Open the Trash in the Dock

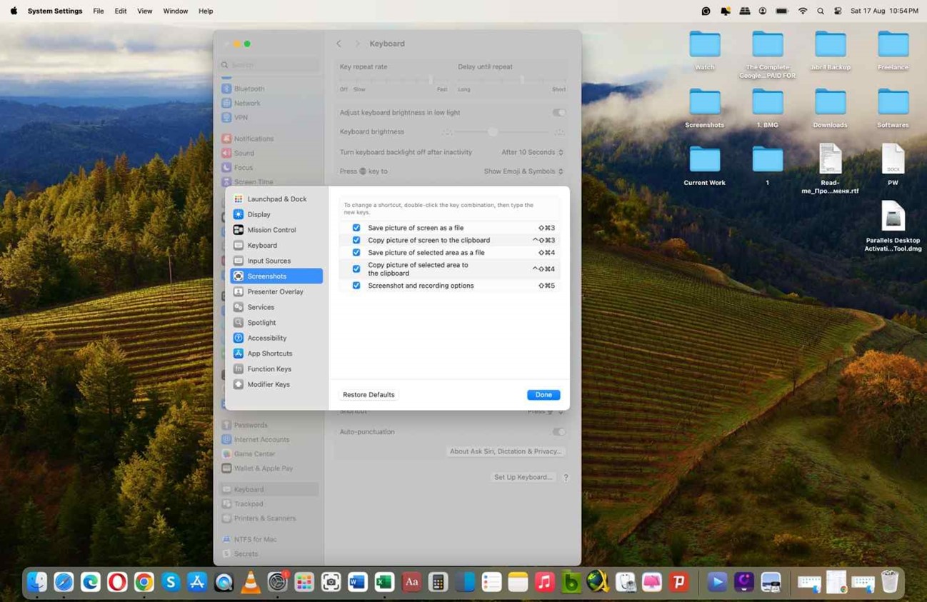890,582
